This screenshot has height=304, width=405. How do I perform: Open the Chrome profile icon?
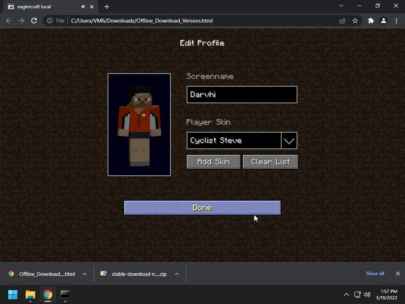click(384, 21)
